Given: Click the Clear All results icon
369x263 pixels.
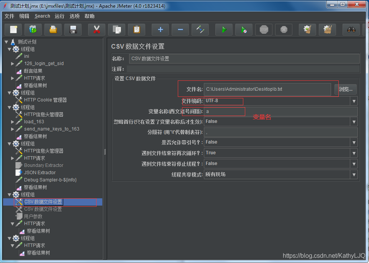Looking at the screenshot, I should click(327, 29).
